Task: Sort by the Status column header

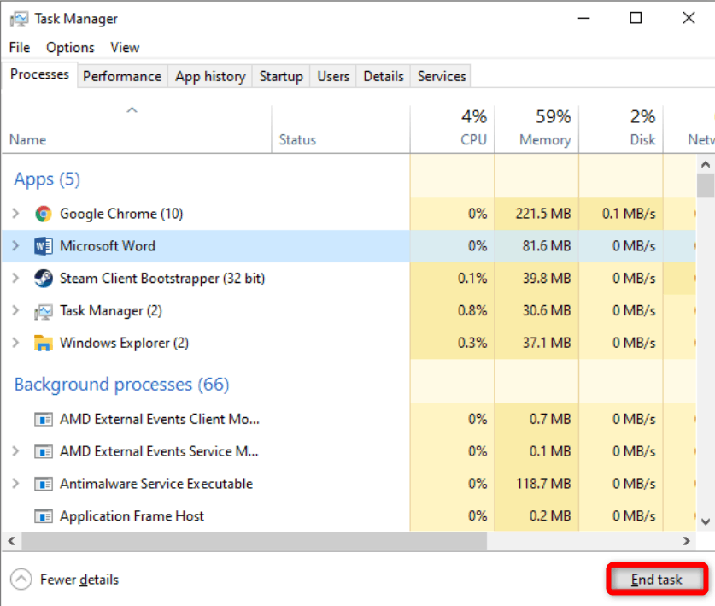Action: (x=341, y=130)
